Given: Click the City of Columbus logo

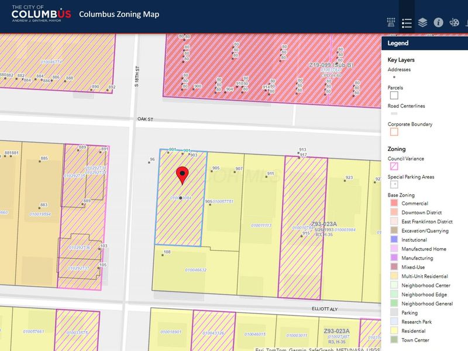Looking at the screenshot, I should [41, 13].
